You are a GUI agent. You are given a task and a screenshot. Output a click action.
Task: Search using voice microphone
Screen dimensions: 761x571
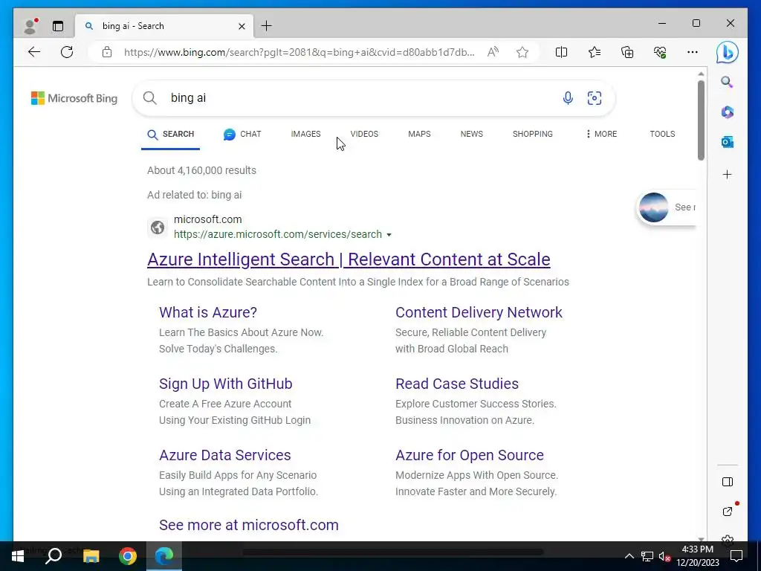pyautogui.click(x=568, y=98)
